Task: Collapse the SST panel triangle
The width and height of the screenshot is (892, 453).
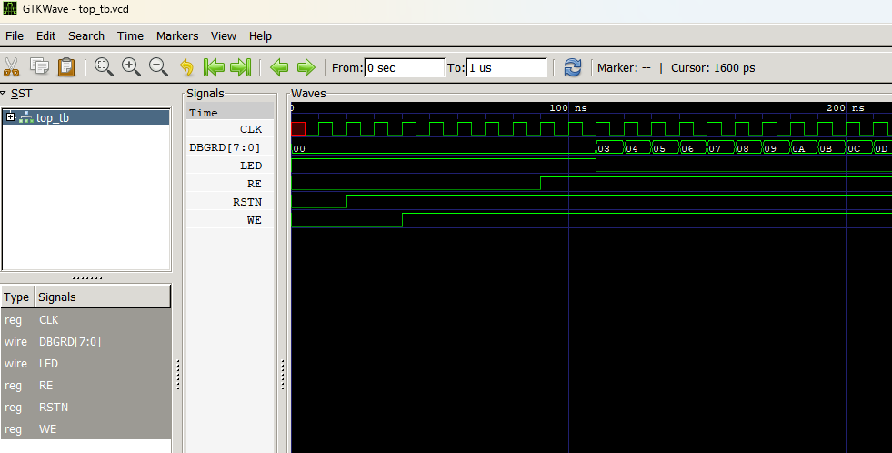Action: (x=4, y=93)
